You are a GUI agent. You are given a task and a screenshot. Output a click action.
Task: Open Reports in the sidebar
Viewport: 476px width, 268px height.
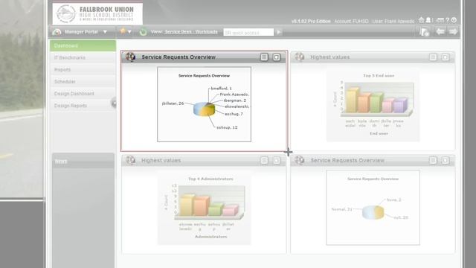83,69
